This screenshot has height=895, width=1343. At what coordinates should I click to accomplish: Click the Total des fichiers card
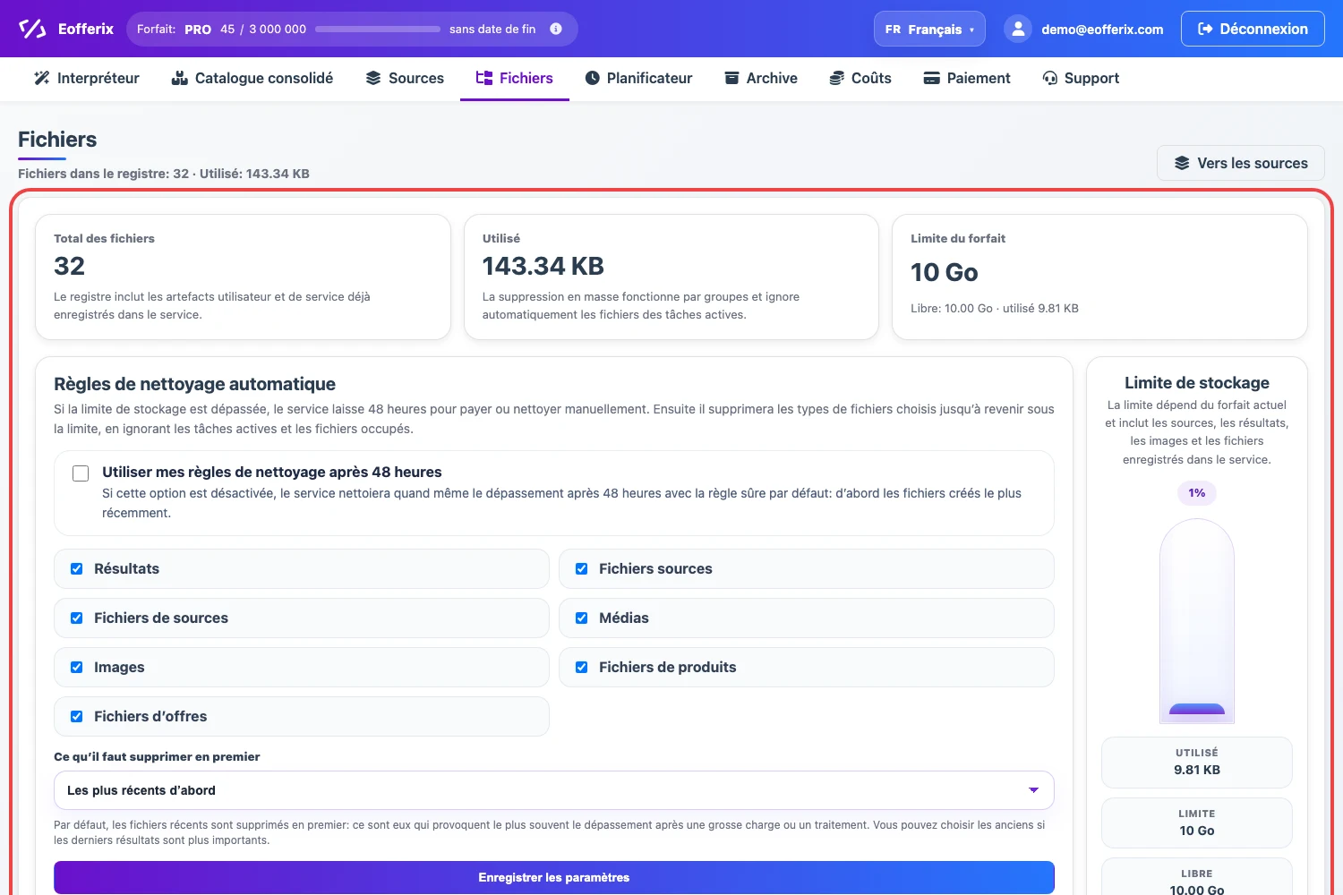[x=243, y=277]
